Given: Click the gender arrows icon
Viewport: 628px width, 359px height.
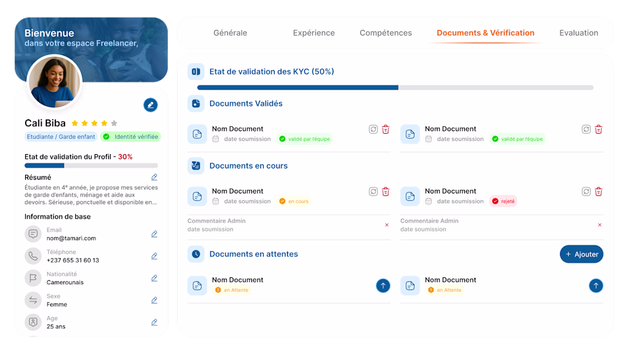Looking at the screenshot, I should (x=33, y=300).
